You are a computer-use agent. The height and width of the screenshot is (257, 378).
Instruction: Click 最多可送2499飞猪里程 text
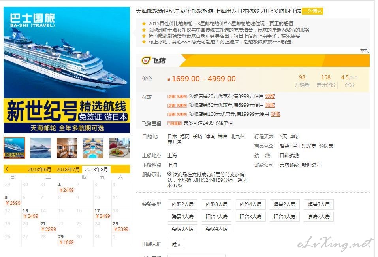tap(208, 123)
